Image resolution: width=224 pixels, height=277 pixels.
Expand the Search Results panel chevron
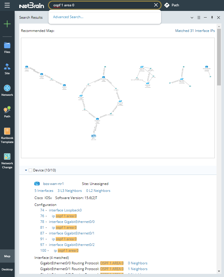pyautogui.click(x=192, y=18)
